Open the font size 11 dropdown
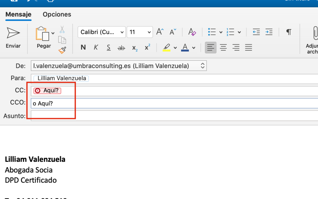This screenshot has width=318, height=199. click(140, 32)
